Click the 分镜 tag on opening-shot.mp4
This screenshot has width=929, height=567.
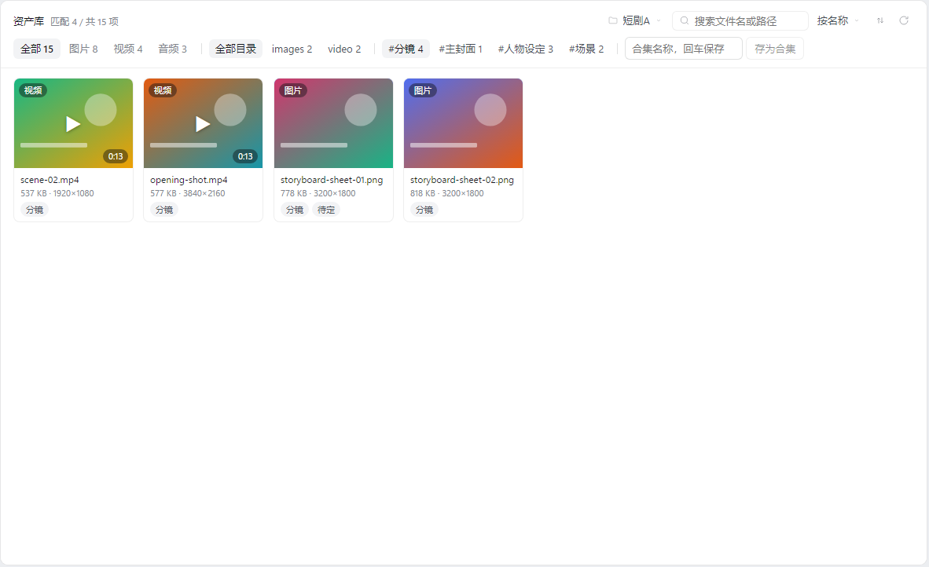(x=164, y=210)
